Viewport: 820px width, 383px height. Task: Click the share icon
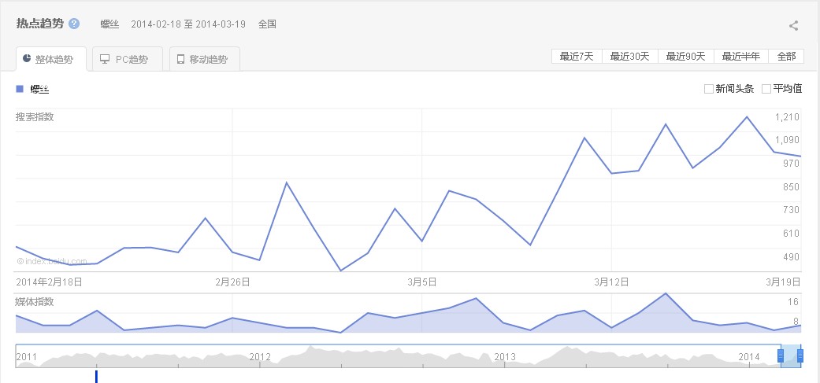(x=793, y=26)
